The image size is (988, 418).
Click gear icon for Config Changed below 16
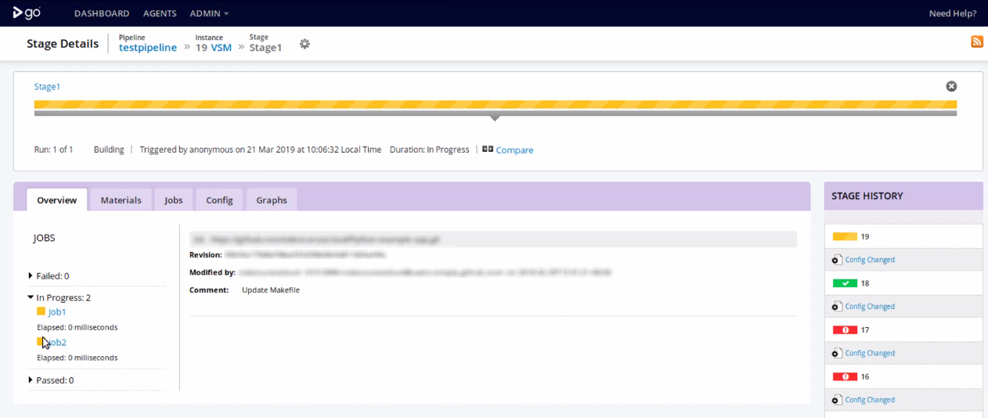[x=838, y=400]
